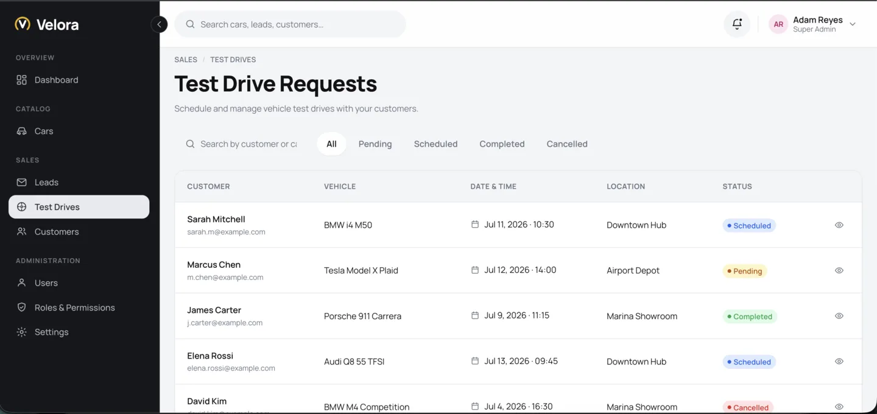The width and height of the screenshot is (877, 414).
Task: Click Marcus Chen's Pending status badge
Action: 744,271
